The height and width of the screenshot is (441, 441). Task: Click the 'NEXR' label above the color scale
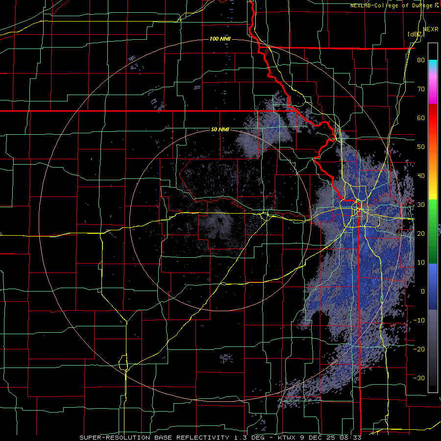tap(431, 29)
